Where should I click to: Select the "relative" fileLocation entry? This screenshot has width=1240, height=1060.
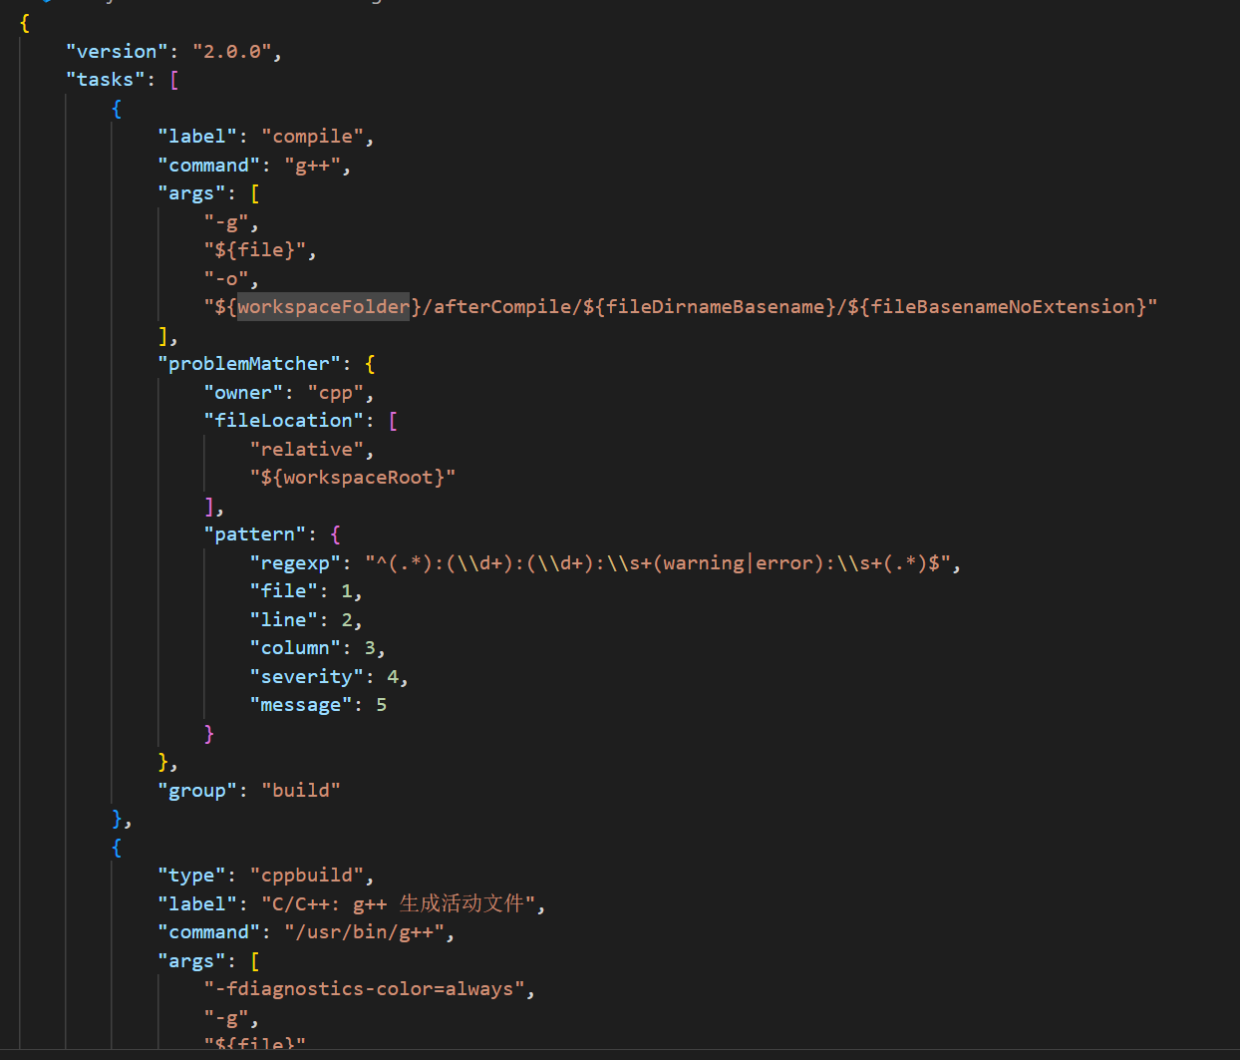pyautogui.click(x=306, y=449)
